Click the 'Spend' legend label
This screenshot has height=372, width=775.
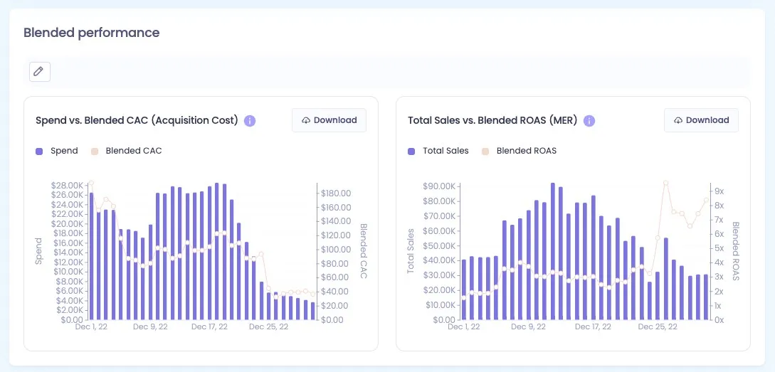point(64,152)
